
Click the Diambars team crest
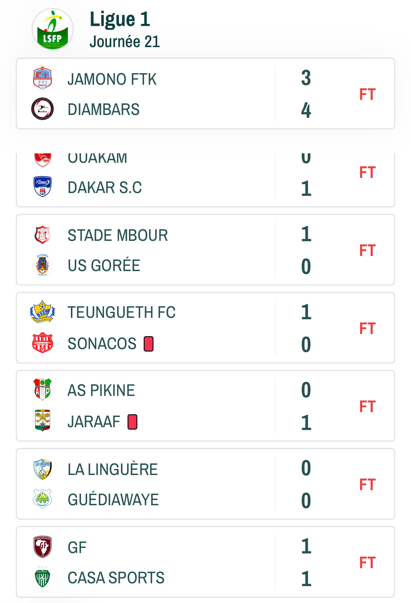coord(43,109)
